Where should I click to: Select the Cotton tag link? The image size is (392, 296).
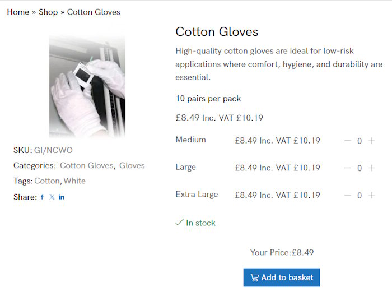point(47,181)
